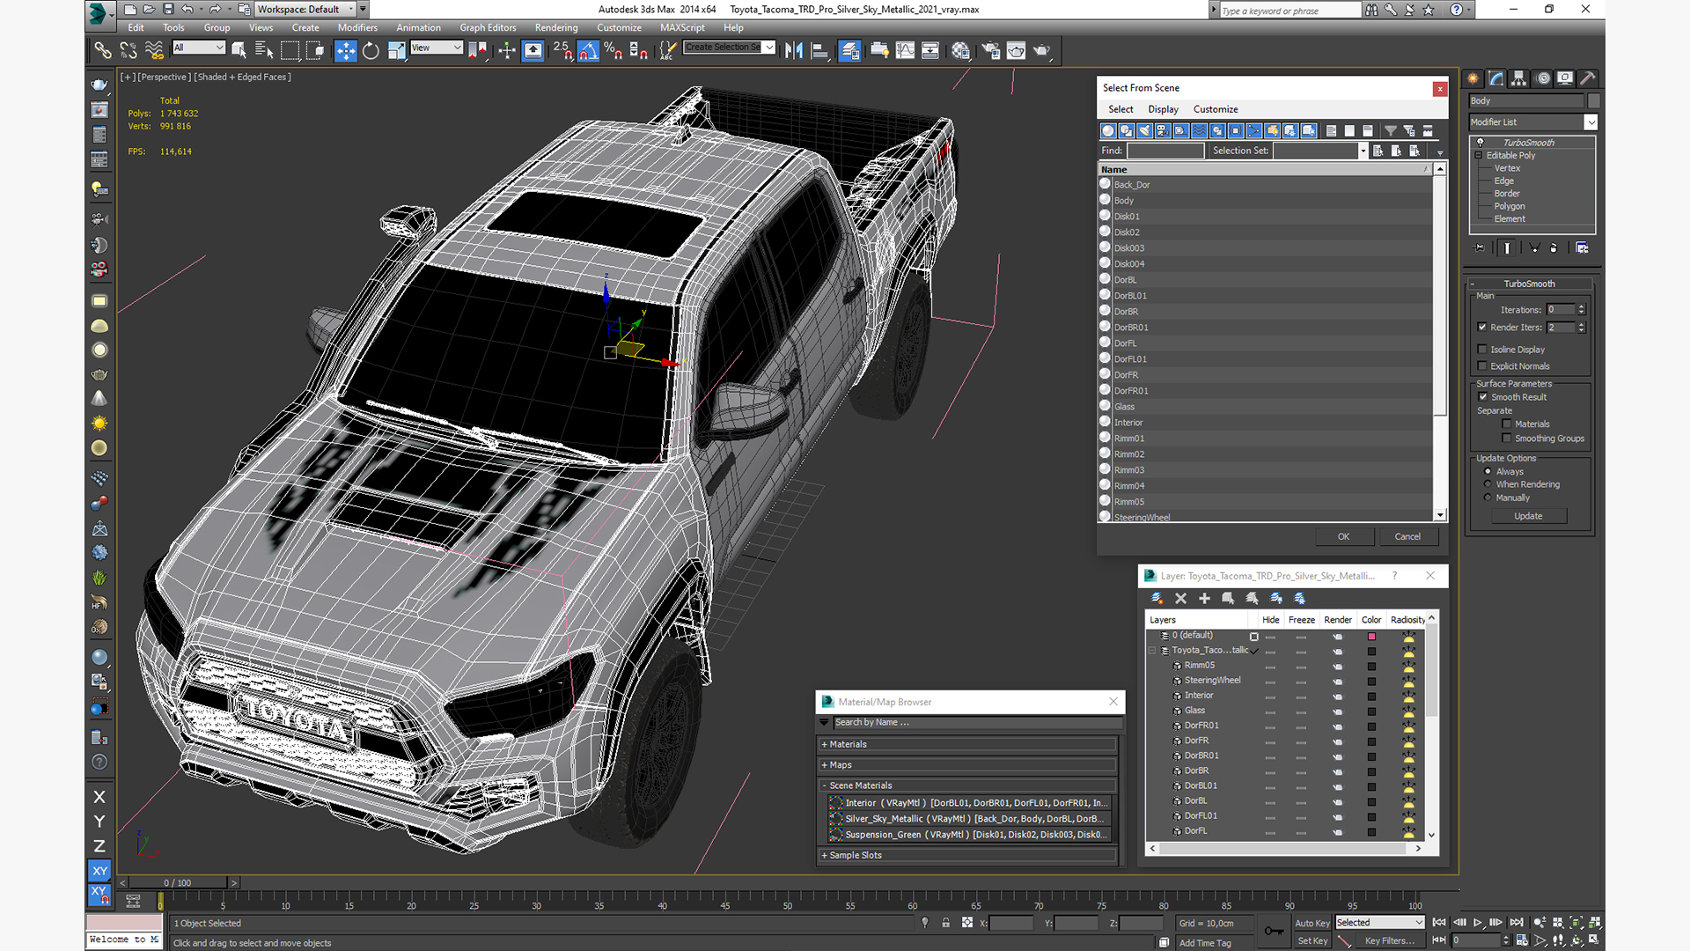The image size is (1690, 951).
Task: Click OK in Select From Scene dialog
Action: (x=1343, y=536)
